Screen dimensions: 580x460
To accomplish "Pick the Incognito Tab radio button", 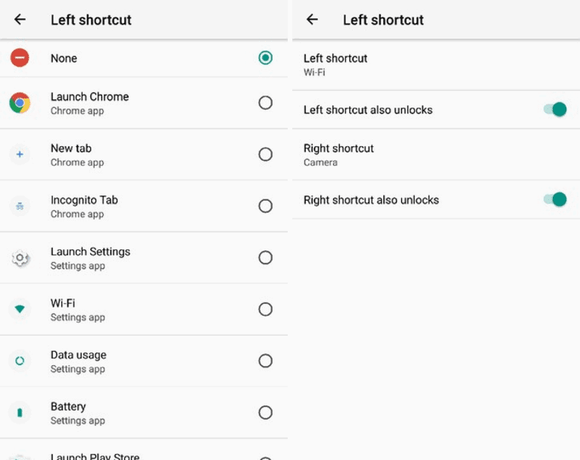I will 265,206.
